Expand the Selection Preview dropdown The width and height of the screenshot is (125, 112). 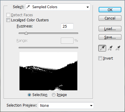[x=66, y=105]
